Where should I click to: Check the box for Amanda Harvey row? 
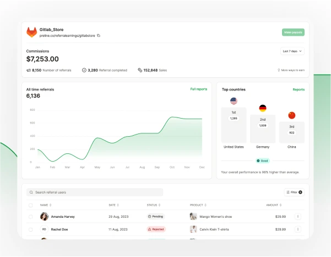[31, 217]
